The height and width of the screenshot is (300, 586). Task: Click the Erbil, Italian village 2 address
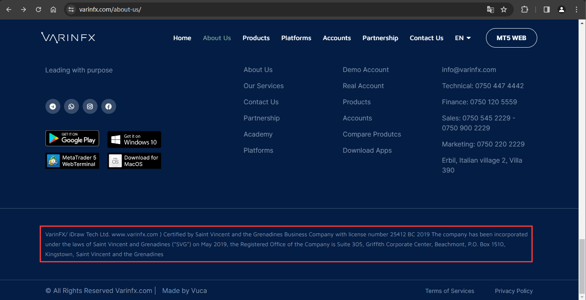[482, 166]
